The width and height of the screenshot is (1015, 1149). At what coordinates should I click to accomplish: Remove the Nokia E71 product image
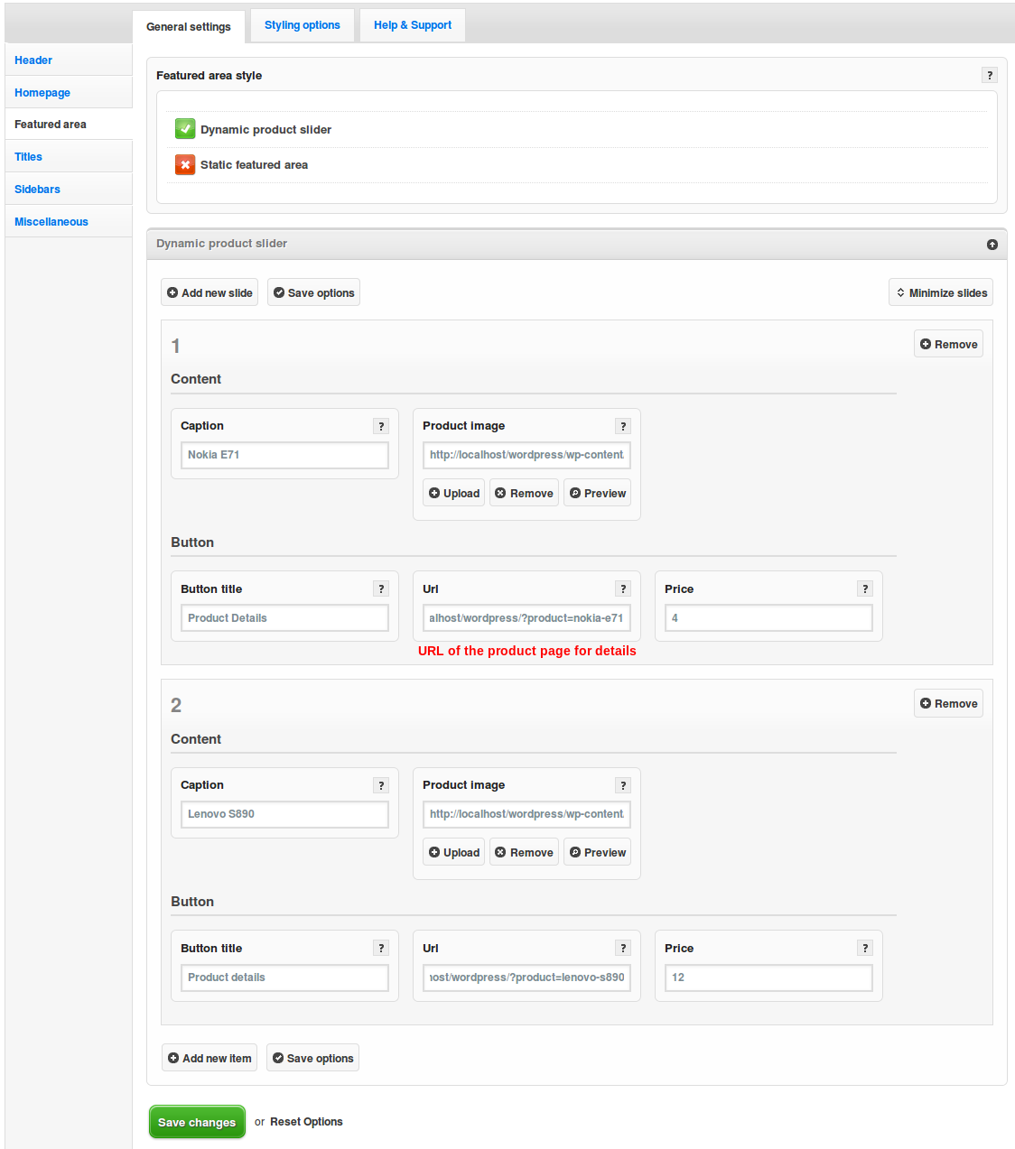coord(524,492)
